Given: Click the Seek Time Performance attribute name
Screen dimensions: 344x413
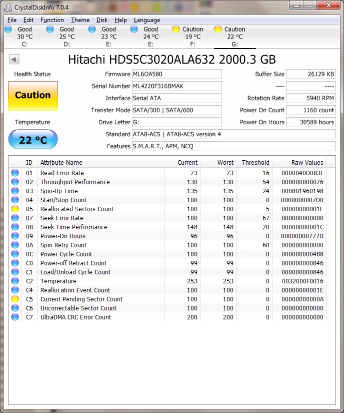Looking at the screenshot, I should (74, 227).
